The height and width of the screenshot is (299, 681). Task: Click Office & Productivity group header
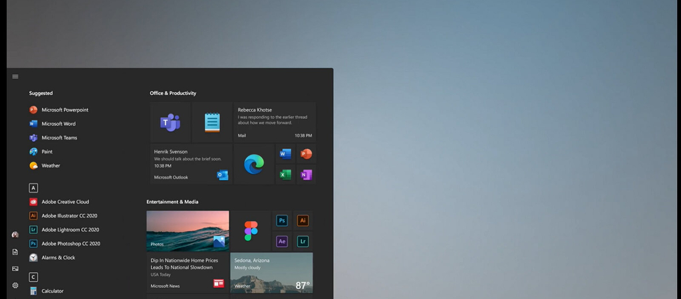(173, 93)
